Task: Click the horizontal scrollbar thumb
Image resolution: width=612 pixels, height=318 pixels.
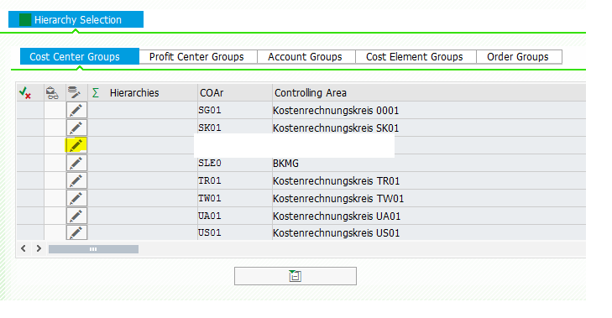Action: tap(93, 249)
